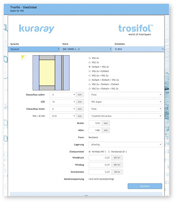This screenshot has height=203, width=176.
Task: Click the Winddruck value field
Action: pos(100,158)
